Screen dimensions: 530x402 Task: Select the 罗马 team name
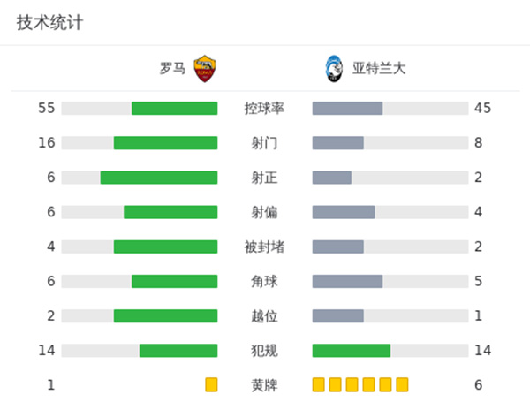tap(172, 68)
